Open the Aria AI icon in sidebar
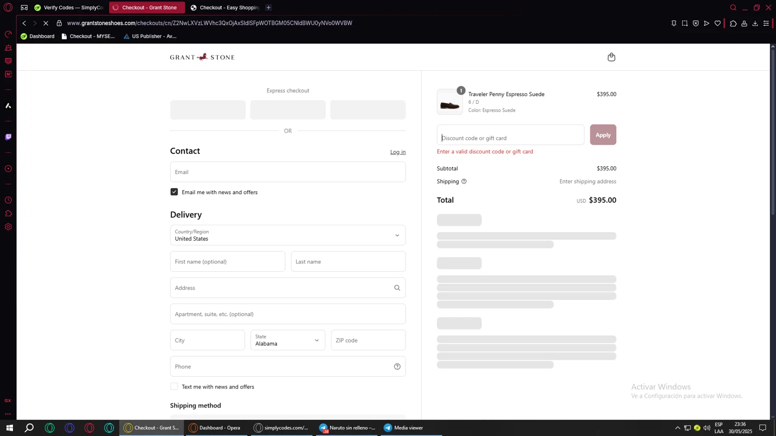The width and height of the screenshot is (776, 436). [x=8, y=106]
